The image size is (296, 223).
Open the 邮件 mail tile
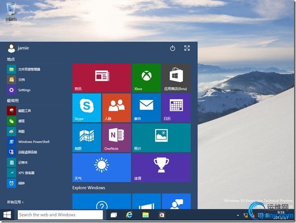(x=146, y=108)
